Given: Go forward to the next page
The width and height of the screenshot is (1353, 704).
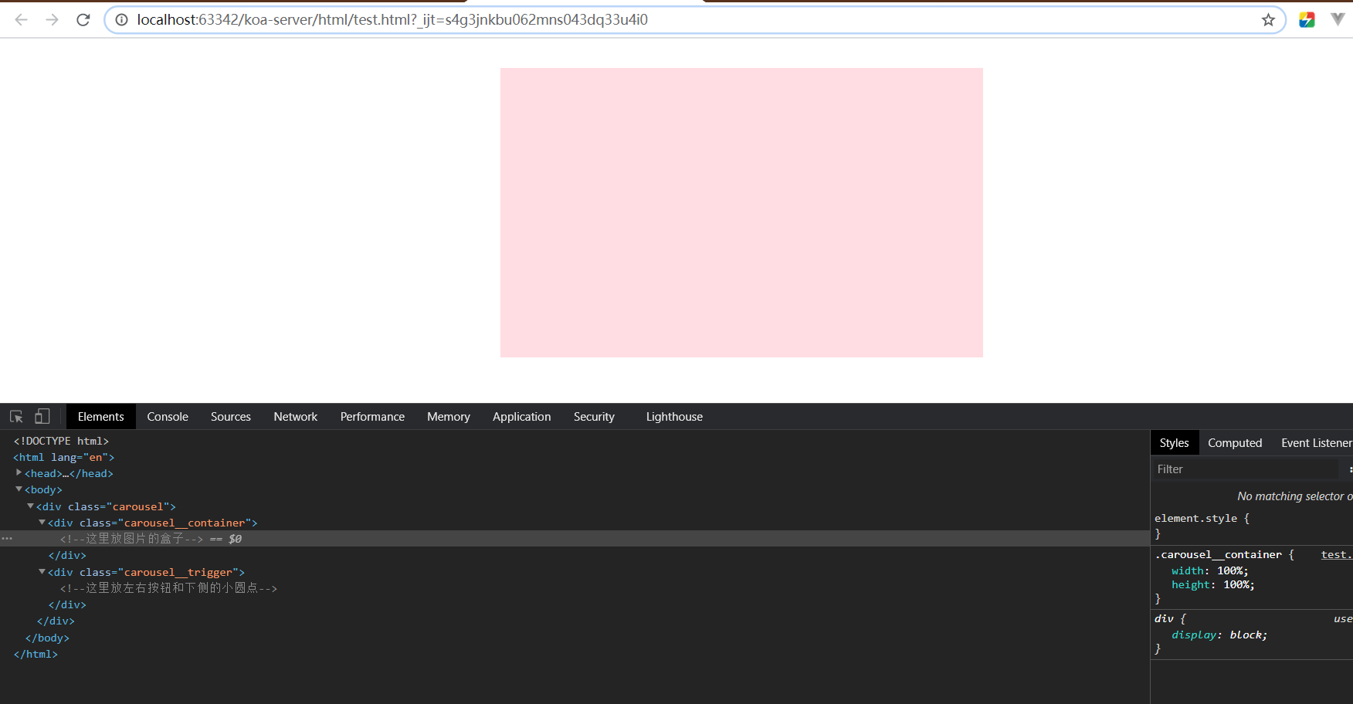Looking at the screenshot, I should point(53,20).
